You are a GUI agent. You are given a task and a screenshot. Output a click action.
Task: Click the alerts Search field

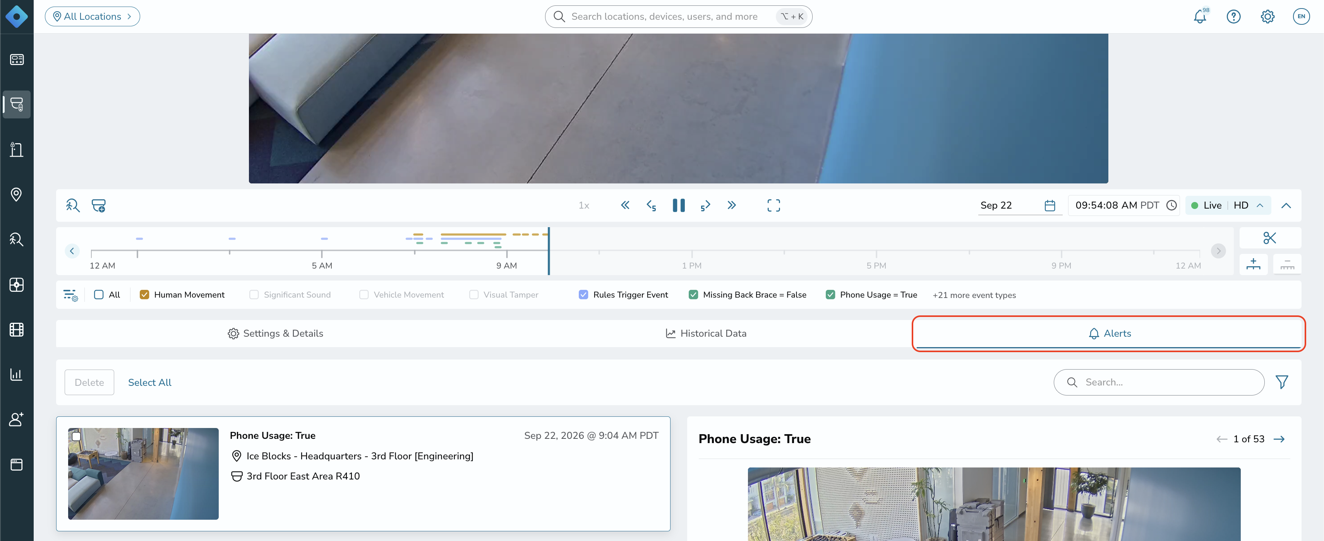click(1158, 382)
